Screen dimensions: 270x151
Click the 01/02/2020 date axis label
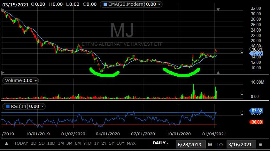coord(73,134)
